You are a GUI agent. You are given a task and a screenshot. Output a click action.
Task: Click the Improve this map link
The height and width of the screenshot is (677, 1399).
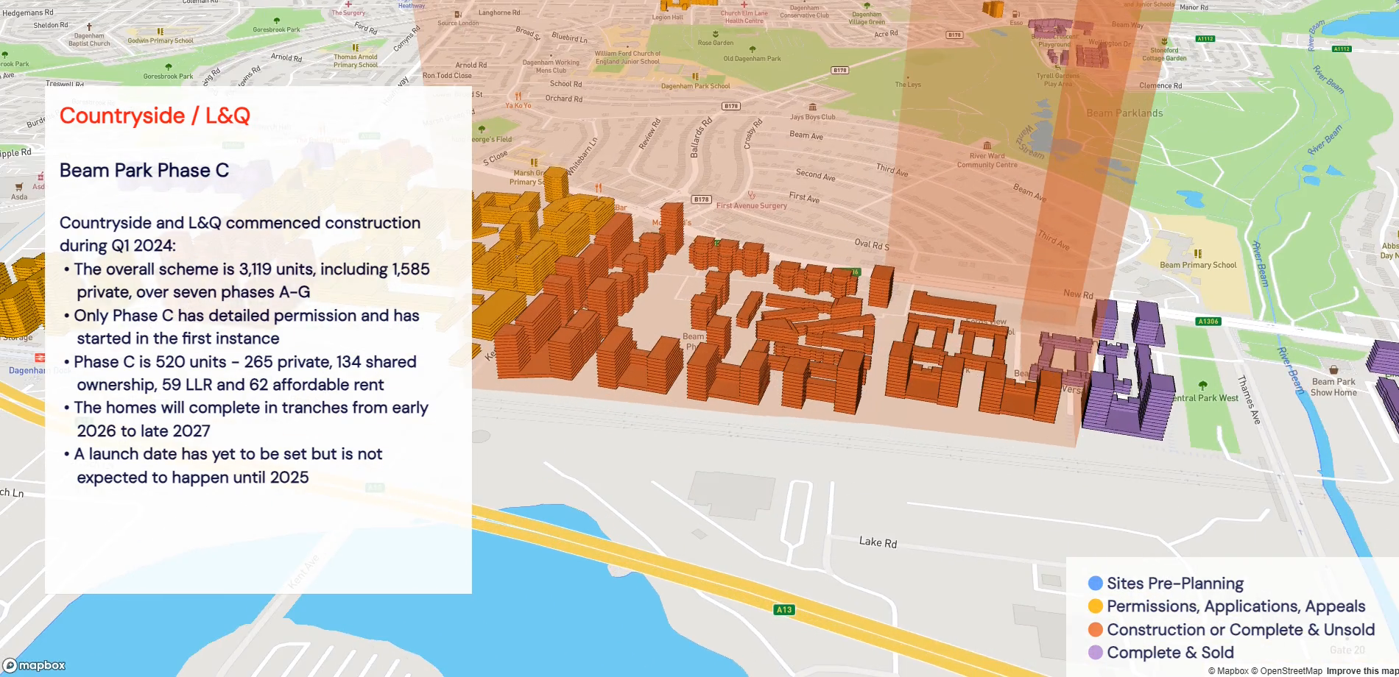pyautogui.click(x=1362, y=671)
